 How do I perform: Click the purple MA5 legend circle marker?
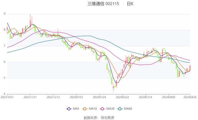click(x=69, y=109)
